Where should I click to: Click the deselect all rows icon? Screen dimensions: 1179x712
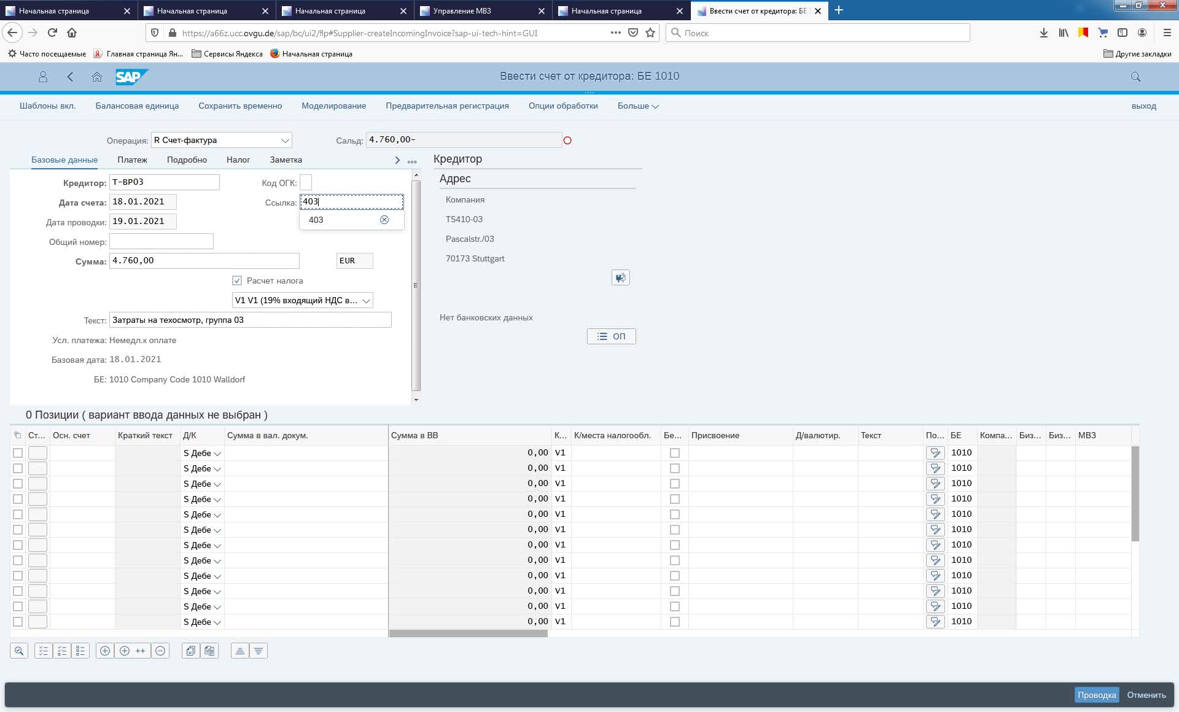[80, 651]
